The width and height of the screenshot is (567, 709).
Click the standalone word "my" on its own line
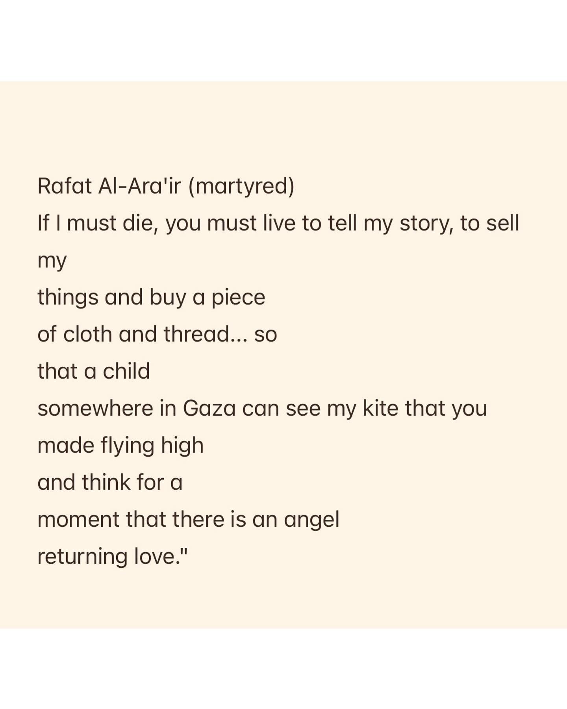(52, 261)
